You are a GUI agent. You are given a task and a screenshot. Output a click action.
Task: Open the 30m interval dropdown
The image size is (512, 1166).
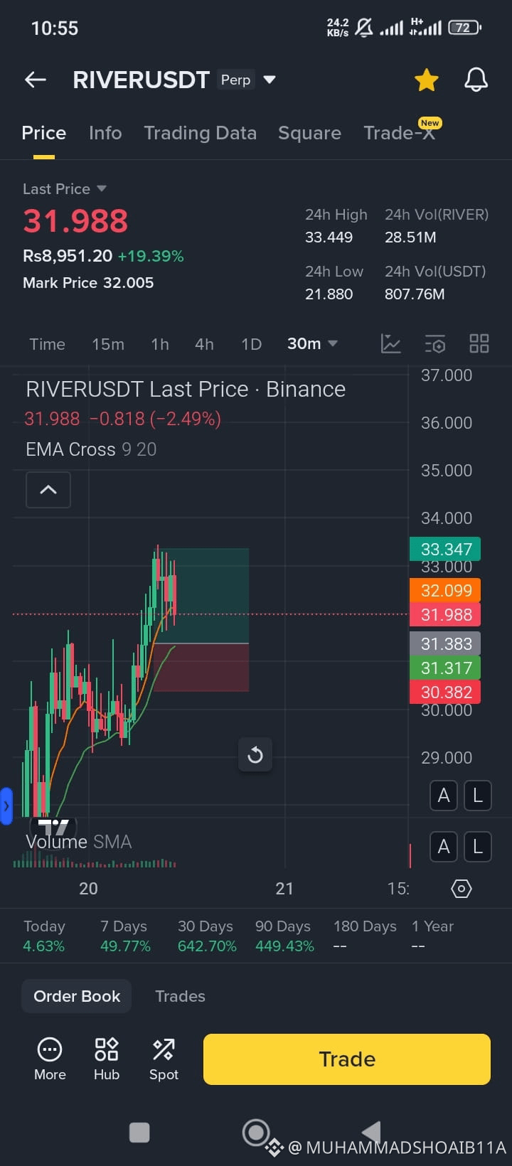pyautogui.click(x=312, y=344)
